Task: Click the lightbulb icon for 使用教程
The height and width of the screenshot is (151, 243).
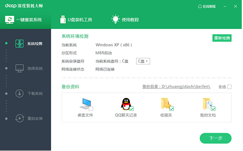Action: (x=116, y=19)
